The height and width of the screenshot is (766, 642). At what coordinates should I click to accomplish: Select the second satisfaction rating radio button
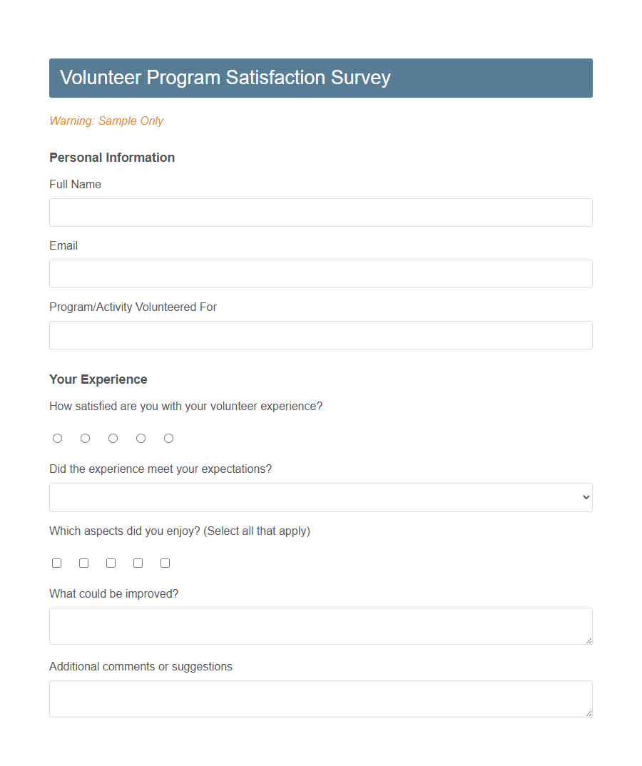coord(85,438)
